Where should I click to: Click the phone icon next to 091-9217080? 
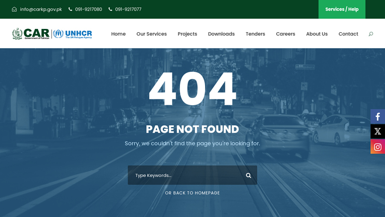(70, 9)
